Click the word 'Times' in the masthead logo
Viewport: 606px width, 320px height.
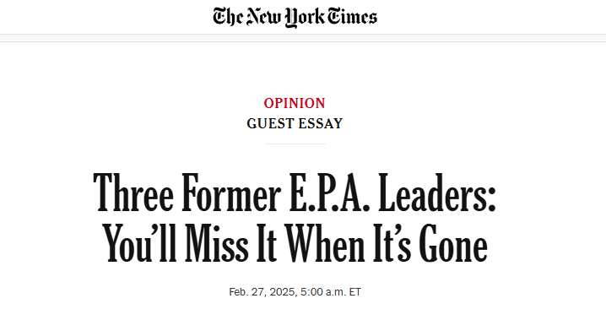pos(352,17)
